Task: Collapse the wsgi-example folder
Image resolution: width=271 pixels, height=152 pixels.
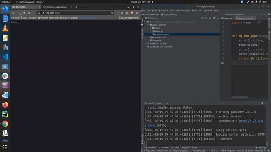Action: point(148,25)
